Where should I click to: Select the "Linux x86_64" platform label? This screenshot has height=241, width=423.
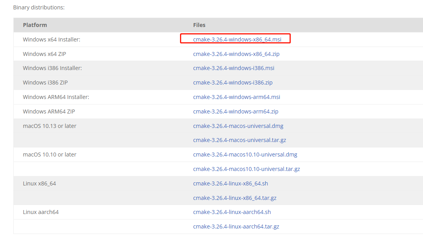tap(40, 183)
